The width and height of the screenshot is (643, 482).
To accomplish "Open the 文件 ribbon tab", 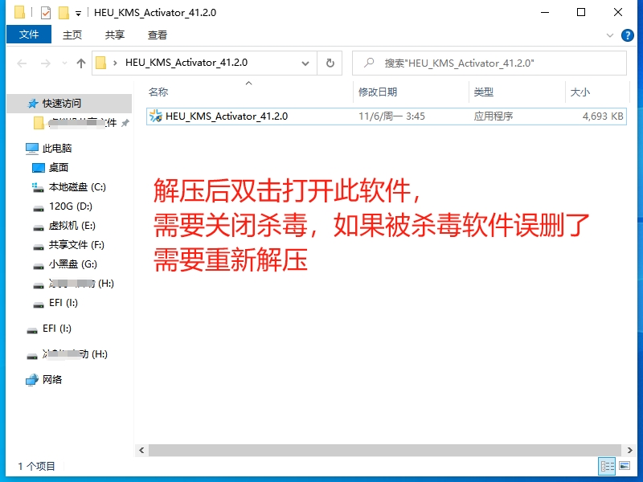I will [x=29, y=35].
